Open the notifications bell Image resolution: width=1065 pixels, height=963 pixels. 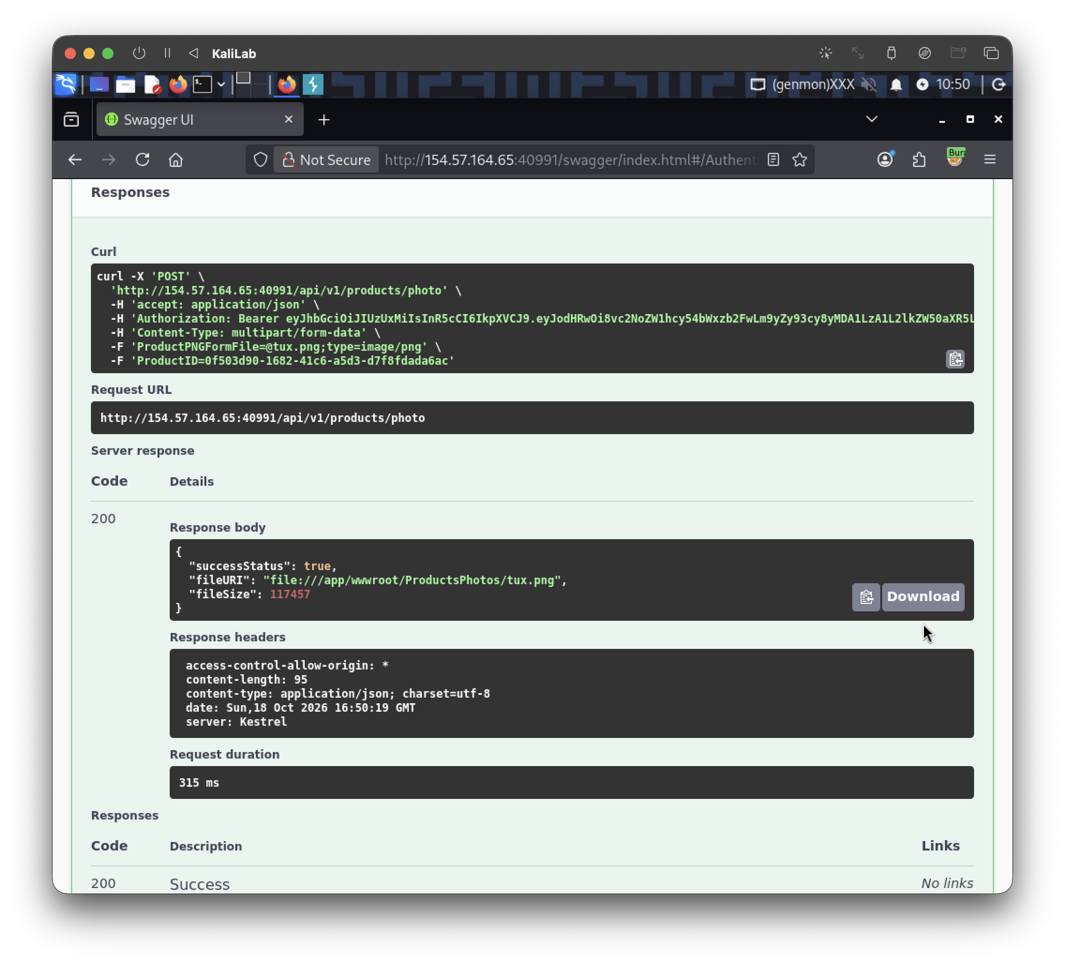pos(896,84)
